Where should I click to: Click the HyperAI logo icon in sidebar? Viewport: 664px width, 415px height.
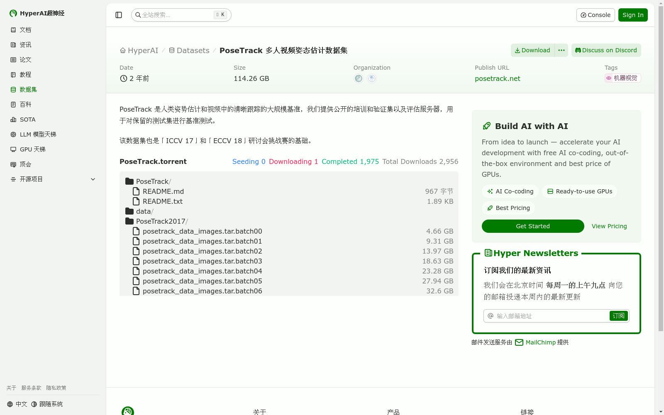click(x=13, y=13)
